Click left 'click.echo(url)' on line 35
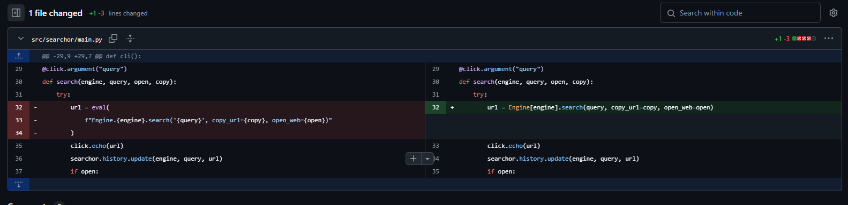The height and width of the screenshot is (205, 848). point(97,146)
